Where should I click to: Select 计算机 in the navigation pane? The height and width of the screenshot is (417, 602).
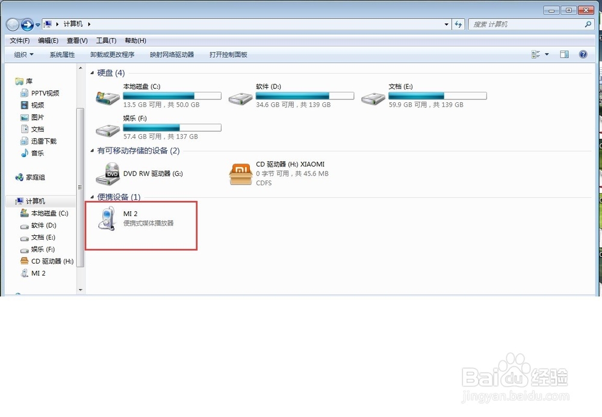(36, 201)
